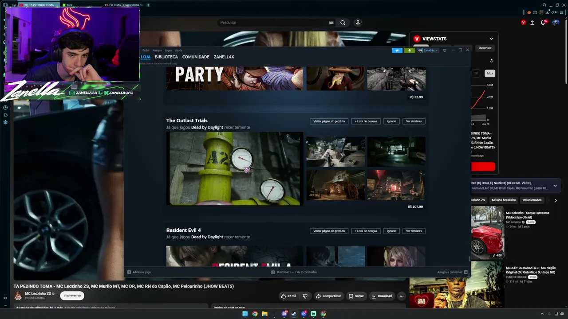The width and height of the screenshot is (568, 319).
Task: Open ZANELL4X profile tab in Steam
Action: point(224,57)
